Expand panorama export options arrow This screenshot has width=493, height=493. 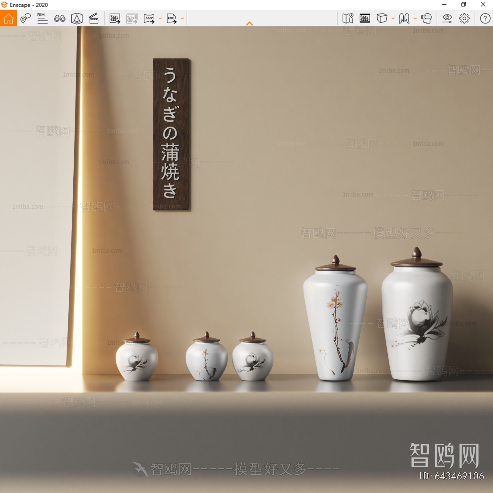tap(160, 18)
